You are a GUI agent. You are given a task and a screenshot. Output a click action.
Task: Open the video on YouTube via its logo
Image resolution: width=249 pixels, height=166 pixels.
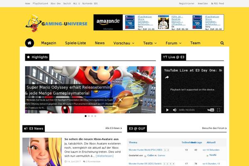point(211,110)
